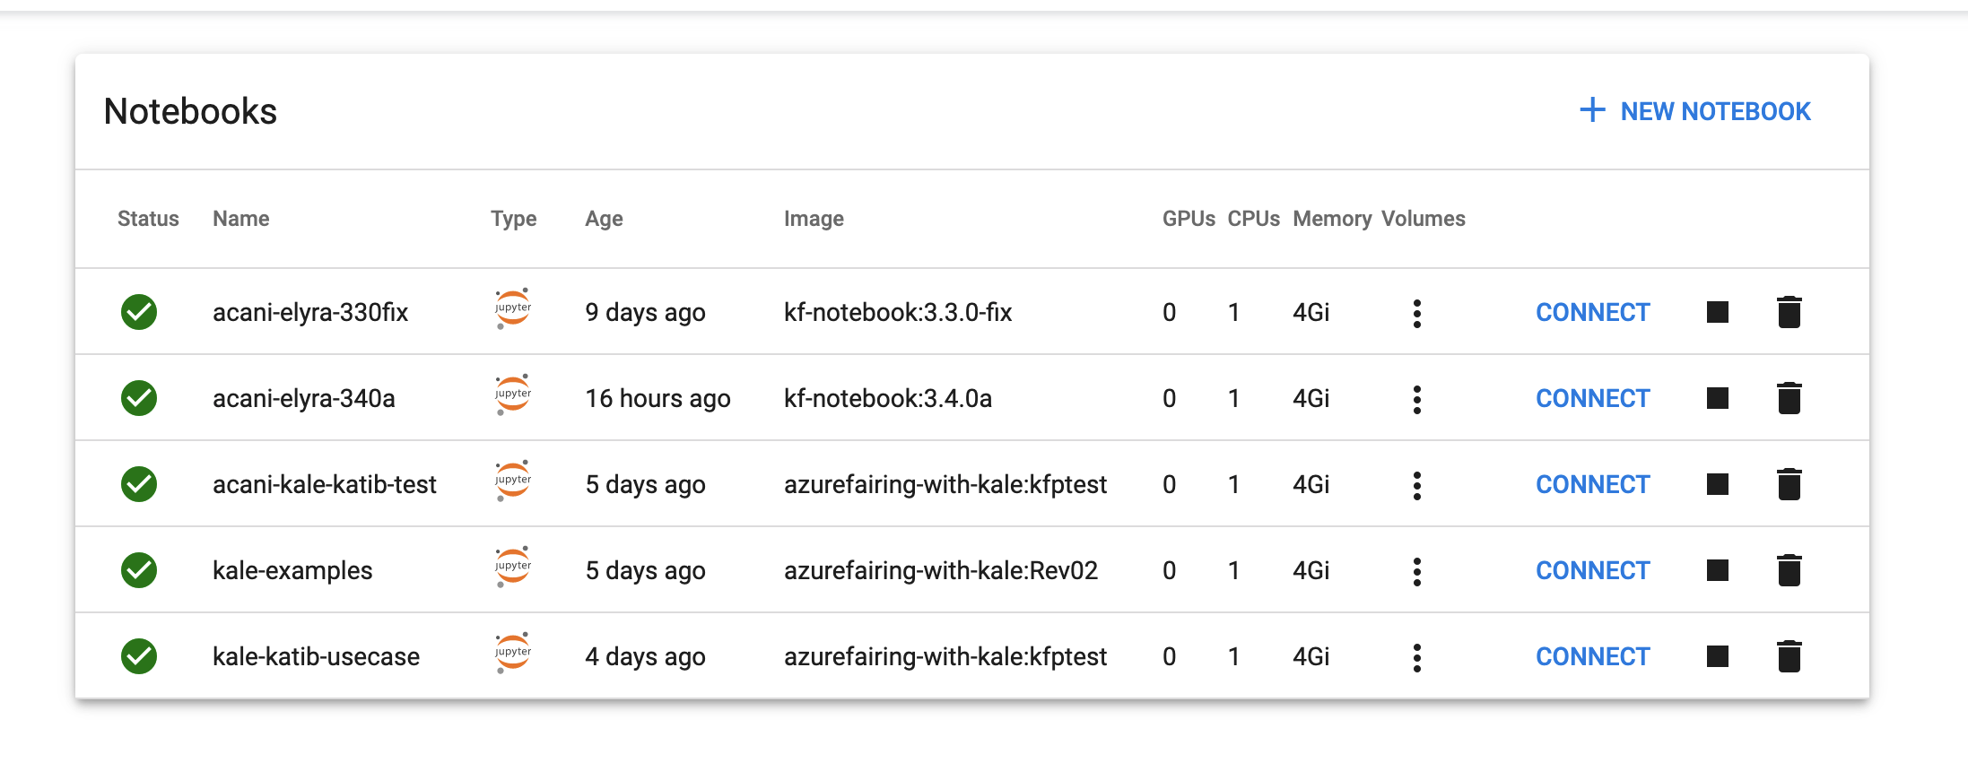Viewport: 1968px width, 780px height.
Task: Click the status icon for kale-examples
Action: (x=139, y=570)
